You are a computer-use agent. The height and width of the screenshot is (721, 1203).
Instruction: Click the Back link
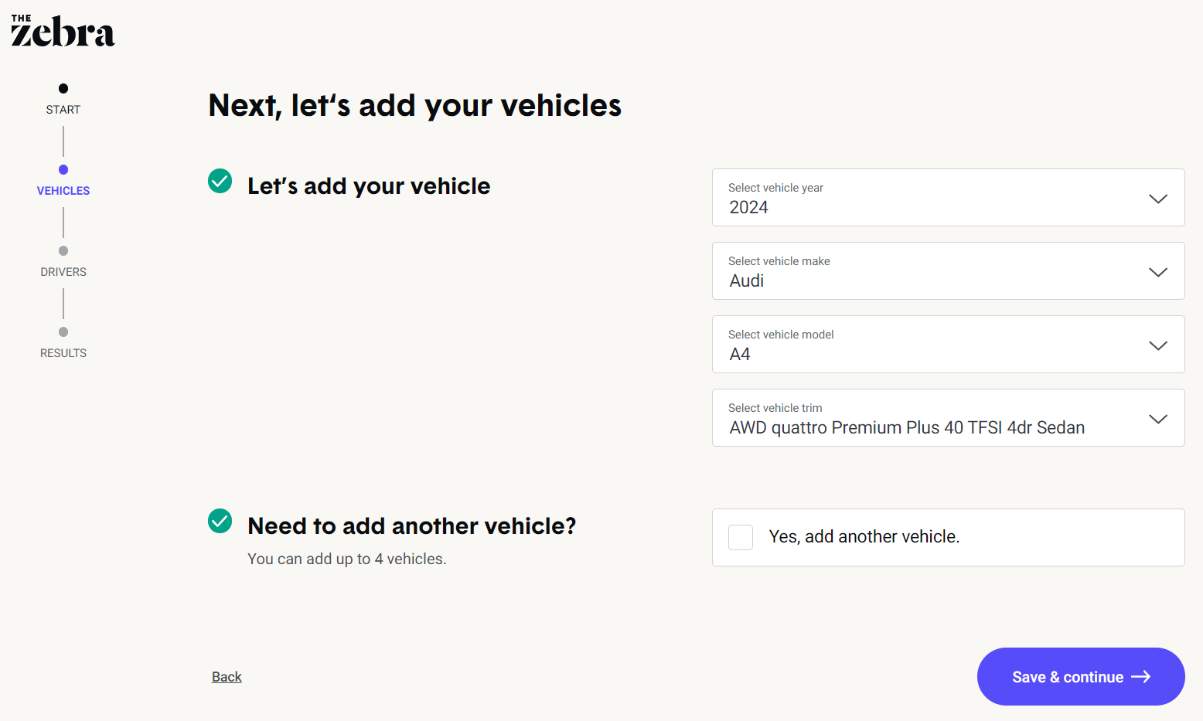coord(226,676)
